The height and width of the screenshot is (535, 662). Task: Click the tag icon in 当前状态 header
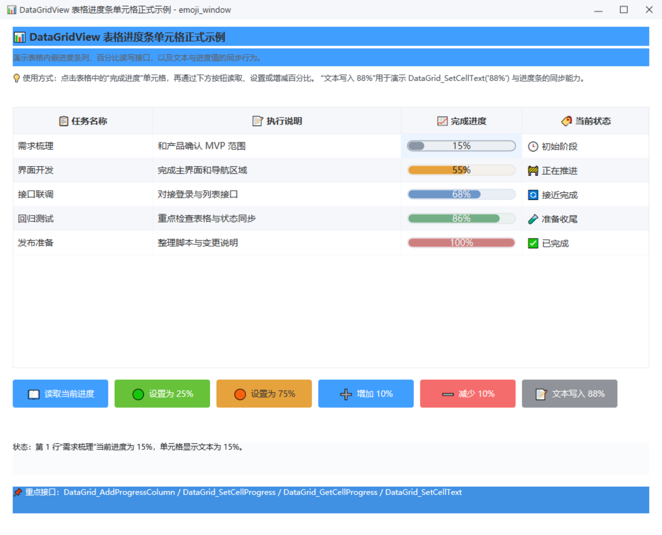567,121
